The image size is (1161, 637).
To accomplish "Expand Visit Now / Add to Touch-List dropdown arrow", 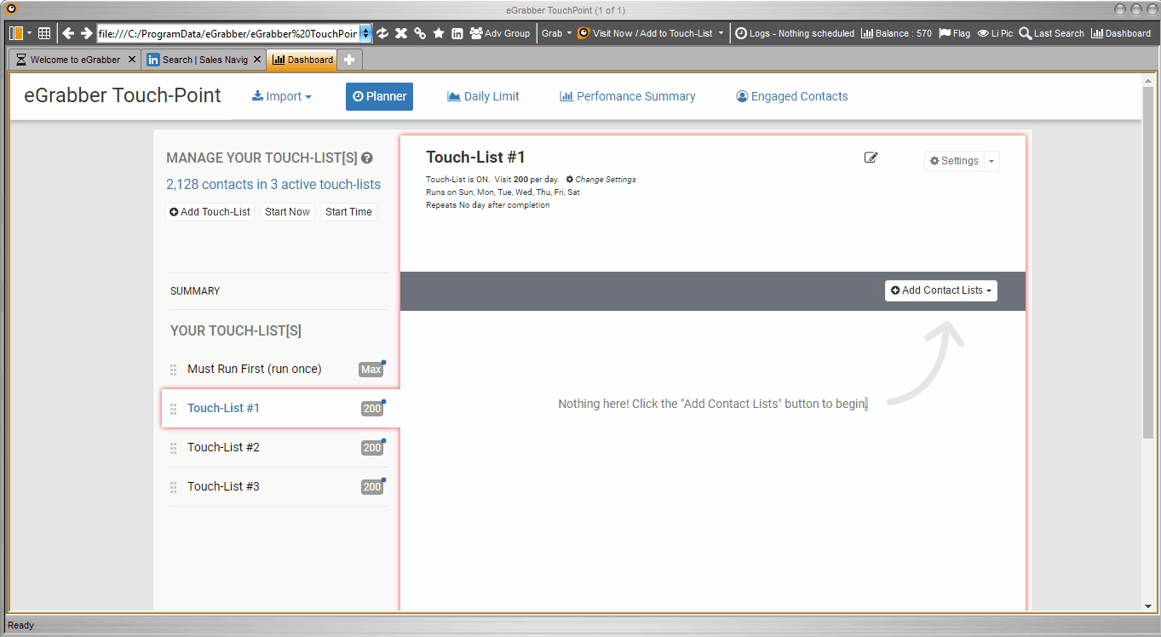I will [x=721, y=33].
